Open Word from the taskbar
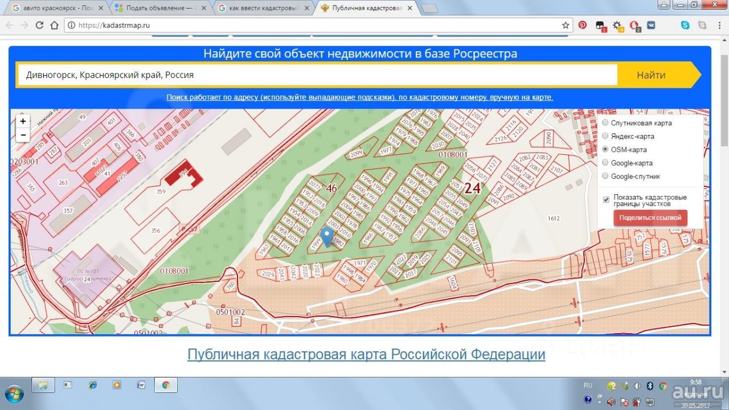The image size is (729, 410). (x=141, y=385)
